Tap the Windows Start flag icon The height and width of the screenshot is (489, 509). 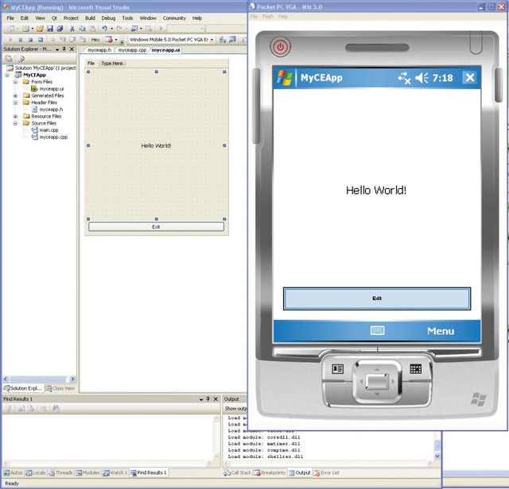pyautogui.click(x=285, y=78)
